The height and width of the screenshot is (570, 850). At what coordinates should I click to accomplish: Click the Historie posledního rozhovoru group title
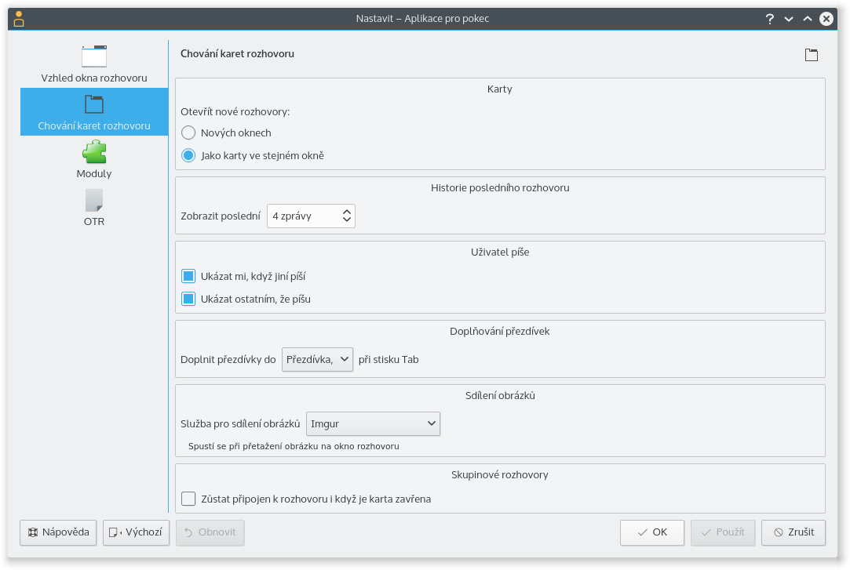(500, 188)
